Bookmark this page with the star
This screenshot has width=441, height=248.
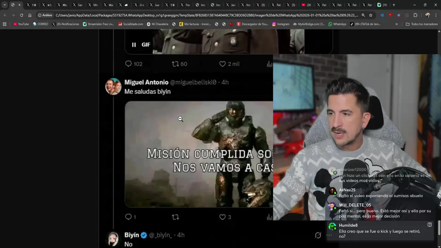pos(371,15)
